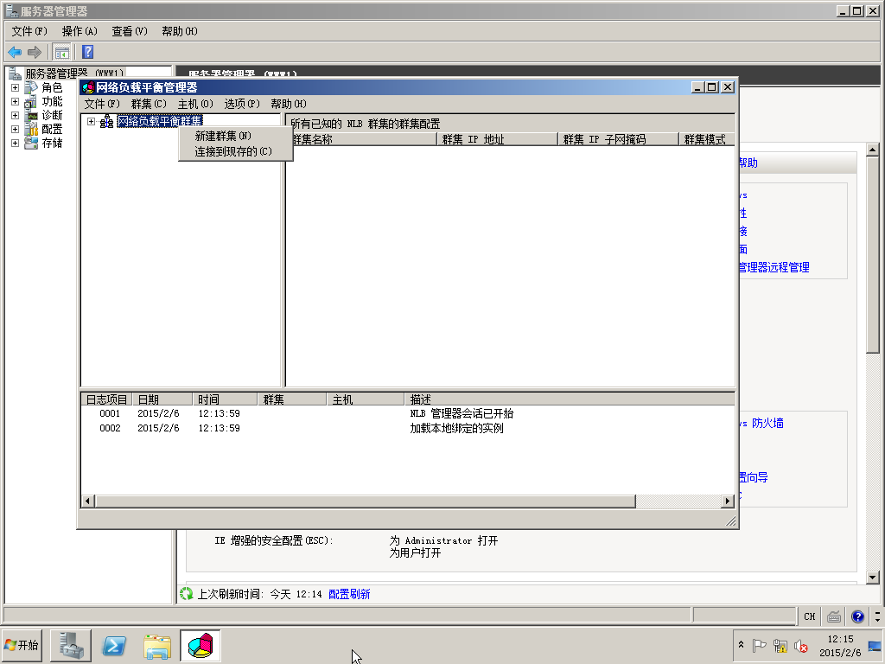Open NLB Manager 主机(O) menu
This screenshot has width=885, height=664.
[x=195, y=104]
